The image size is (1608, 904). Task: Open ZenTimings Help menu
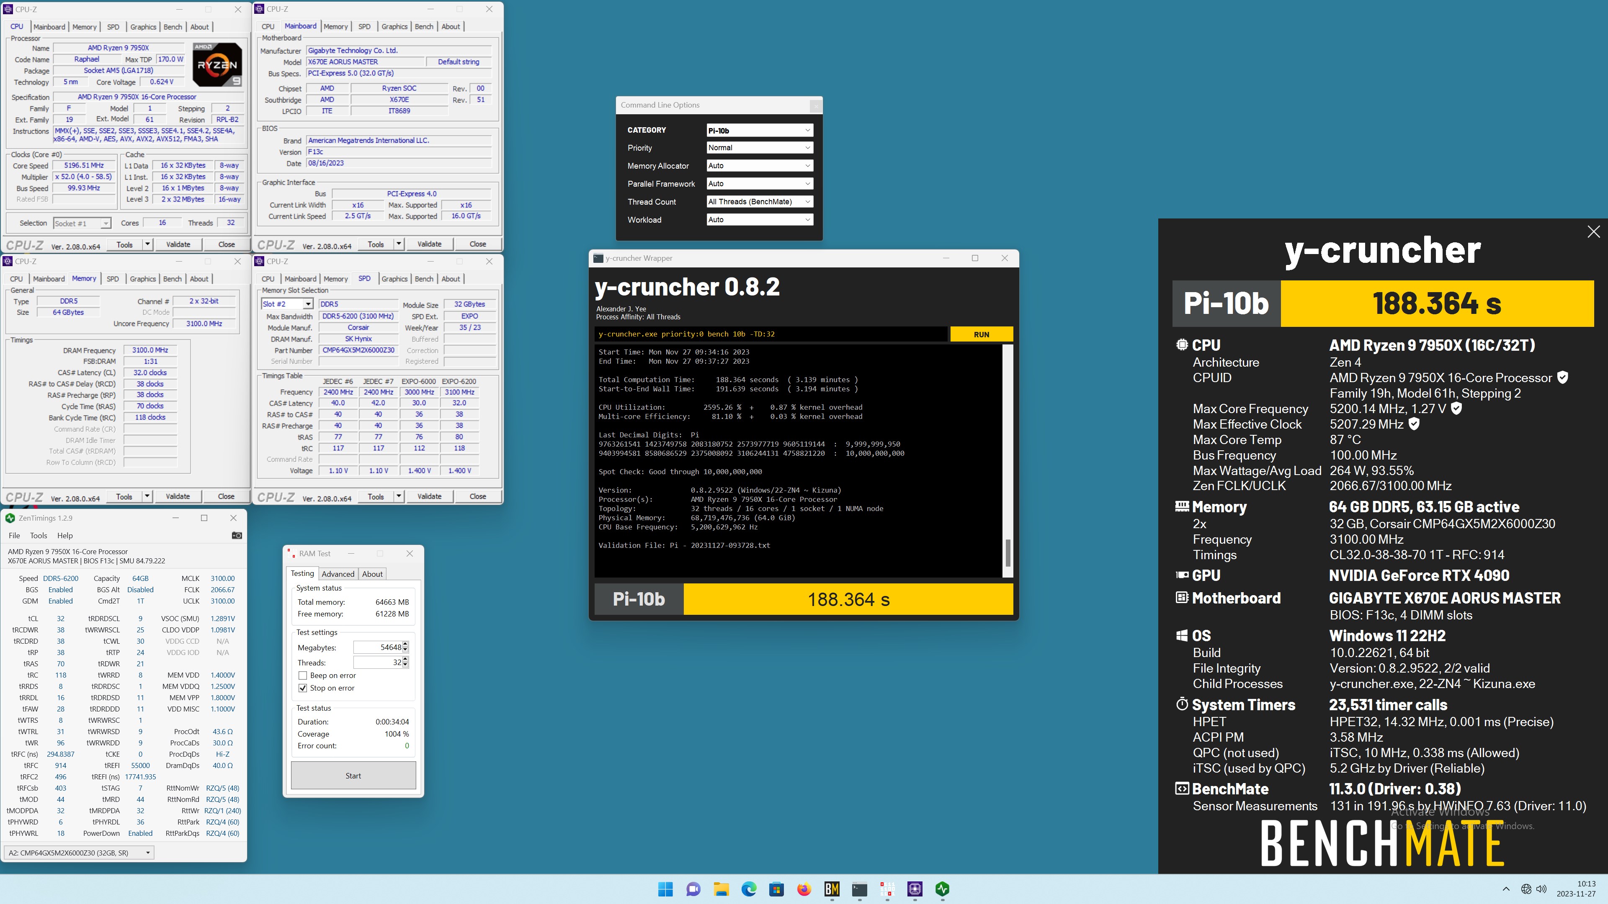point(65,535)
